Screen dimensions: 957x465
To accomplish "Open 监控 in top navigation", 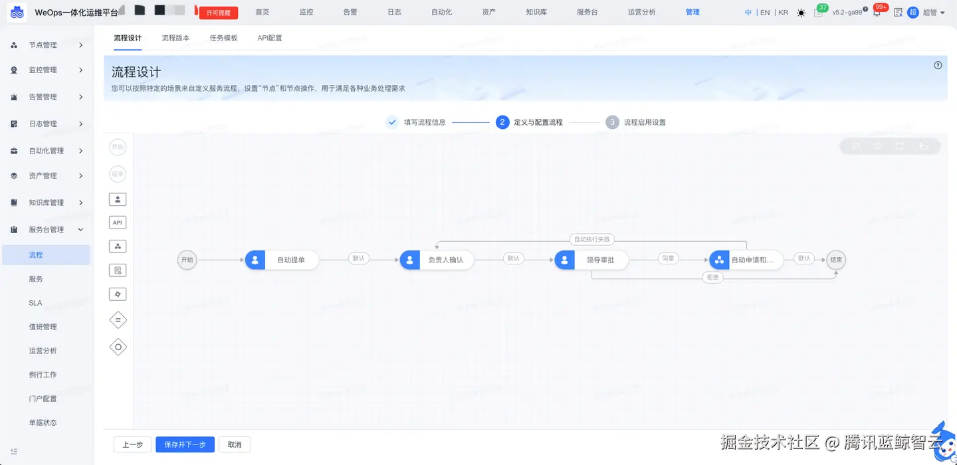I will pyautogui.click(x=306, y=12).
